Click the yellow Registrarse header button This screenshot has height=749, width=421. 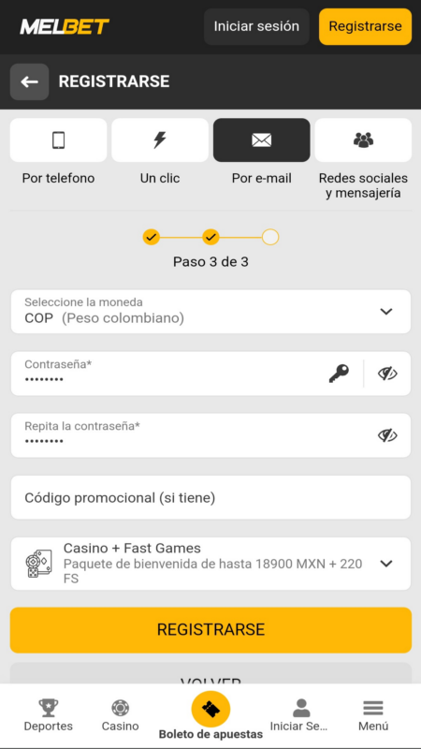point(365,26)
